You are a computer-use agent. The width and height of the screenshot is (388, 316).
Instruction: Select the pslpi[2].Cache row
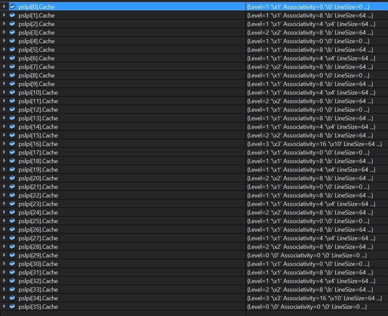[x=36, y=24]
